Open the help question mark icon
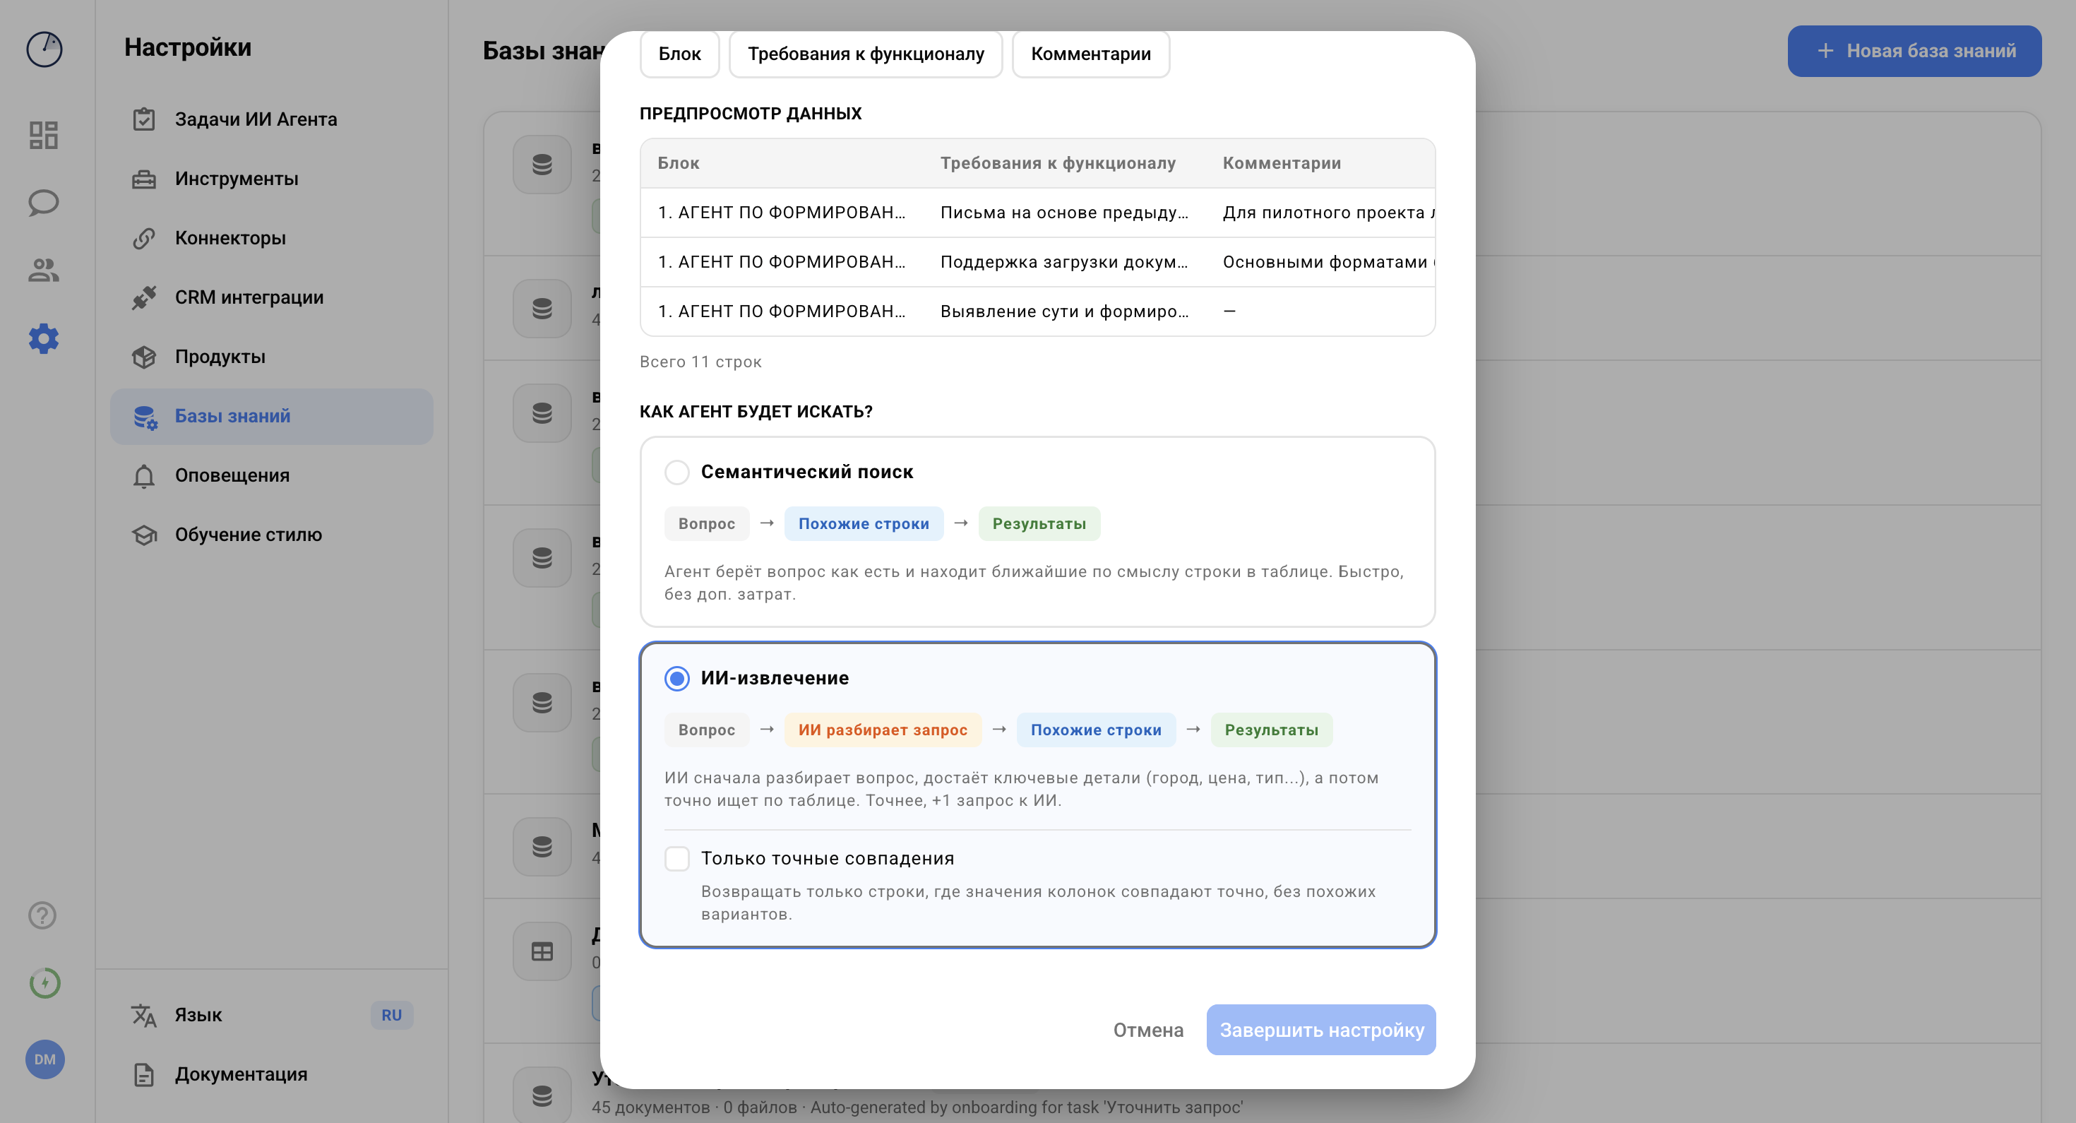Screen dimensions: 2076x1123 pyautogui.click(x=42, y=915)
